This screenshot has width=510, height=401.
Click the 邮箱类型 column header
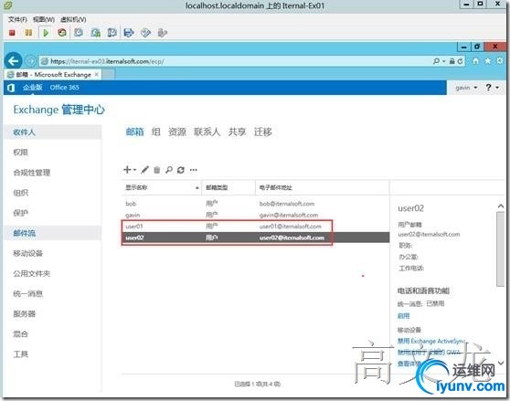pyautogui.click(x=228, y=187)
